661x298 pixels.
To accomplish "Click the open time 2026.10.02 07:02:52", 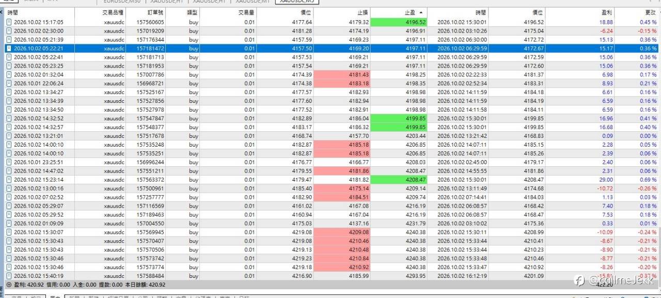I will tap(39, 197).
